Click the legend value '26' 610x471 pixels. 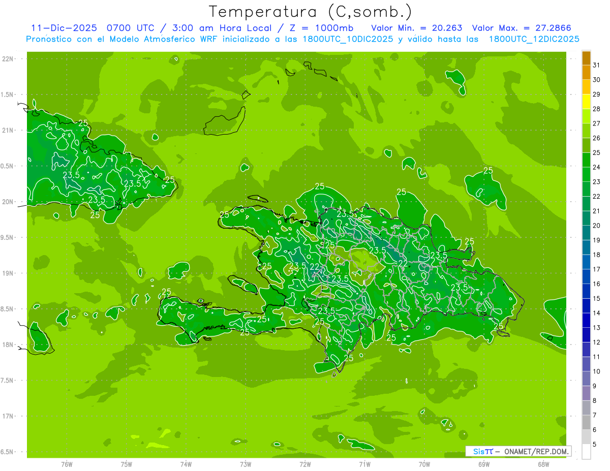596,138
